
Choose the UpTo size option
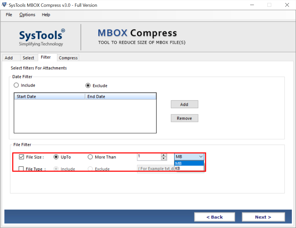[56, 157]
